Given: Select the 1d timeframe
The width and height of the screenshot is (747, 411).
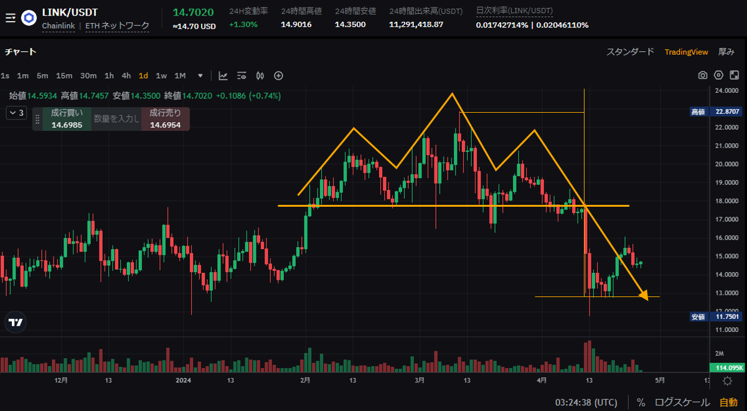Looking at the screenshot, I should 143,76.
